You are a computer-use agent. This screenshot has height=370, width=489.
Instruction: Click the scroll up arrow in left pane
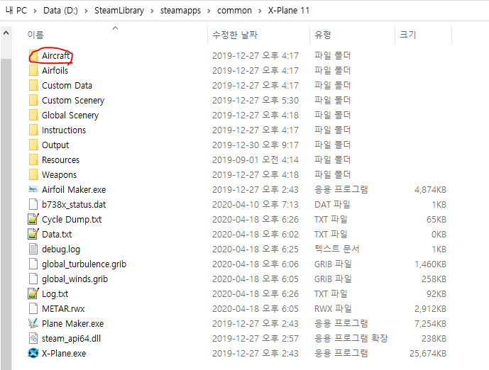[x=6, y=33]
